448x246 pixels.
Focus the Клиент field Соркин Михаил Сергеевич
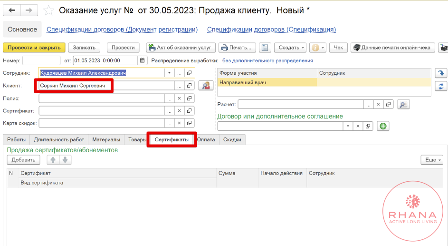click(x=106, y=86)
